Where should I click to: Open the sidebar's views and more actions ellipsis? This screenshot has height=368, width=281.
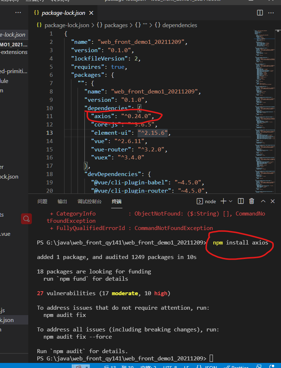point(18,13)
